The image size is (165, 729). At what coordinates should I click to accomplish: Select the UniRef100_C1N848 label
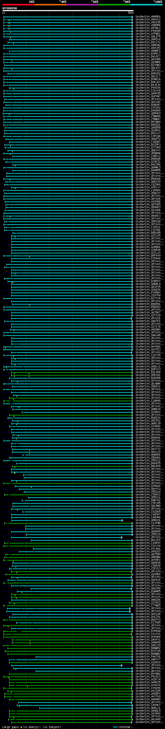coord(148,401)
